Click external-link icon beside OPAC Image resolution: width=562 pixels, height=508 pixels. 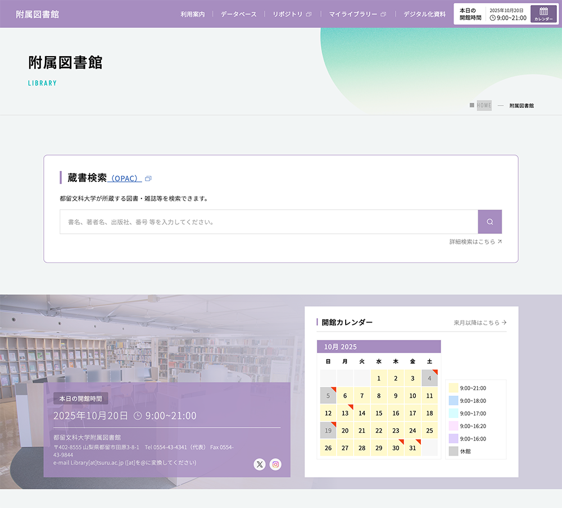[148, 179]
